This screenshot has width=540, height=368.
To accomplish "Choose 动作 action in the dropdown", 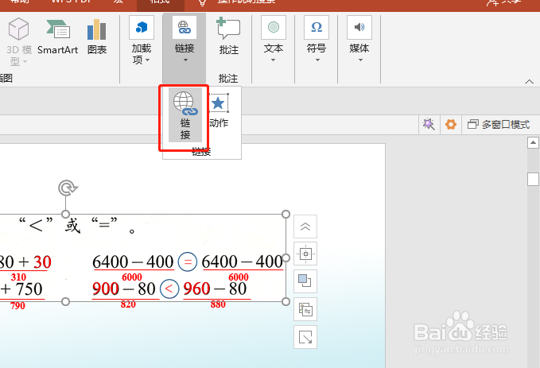I will coord(219,110).
